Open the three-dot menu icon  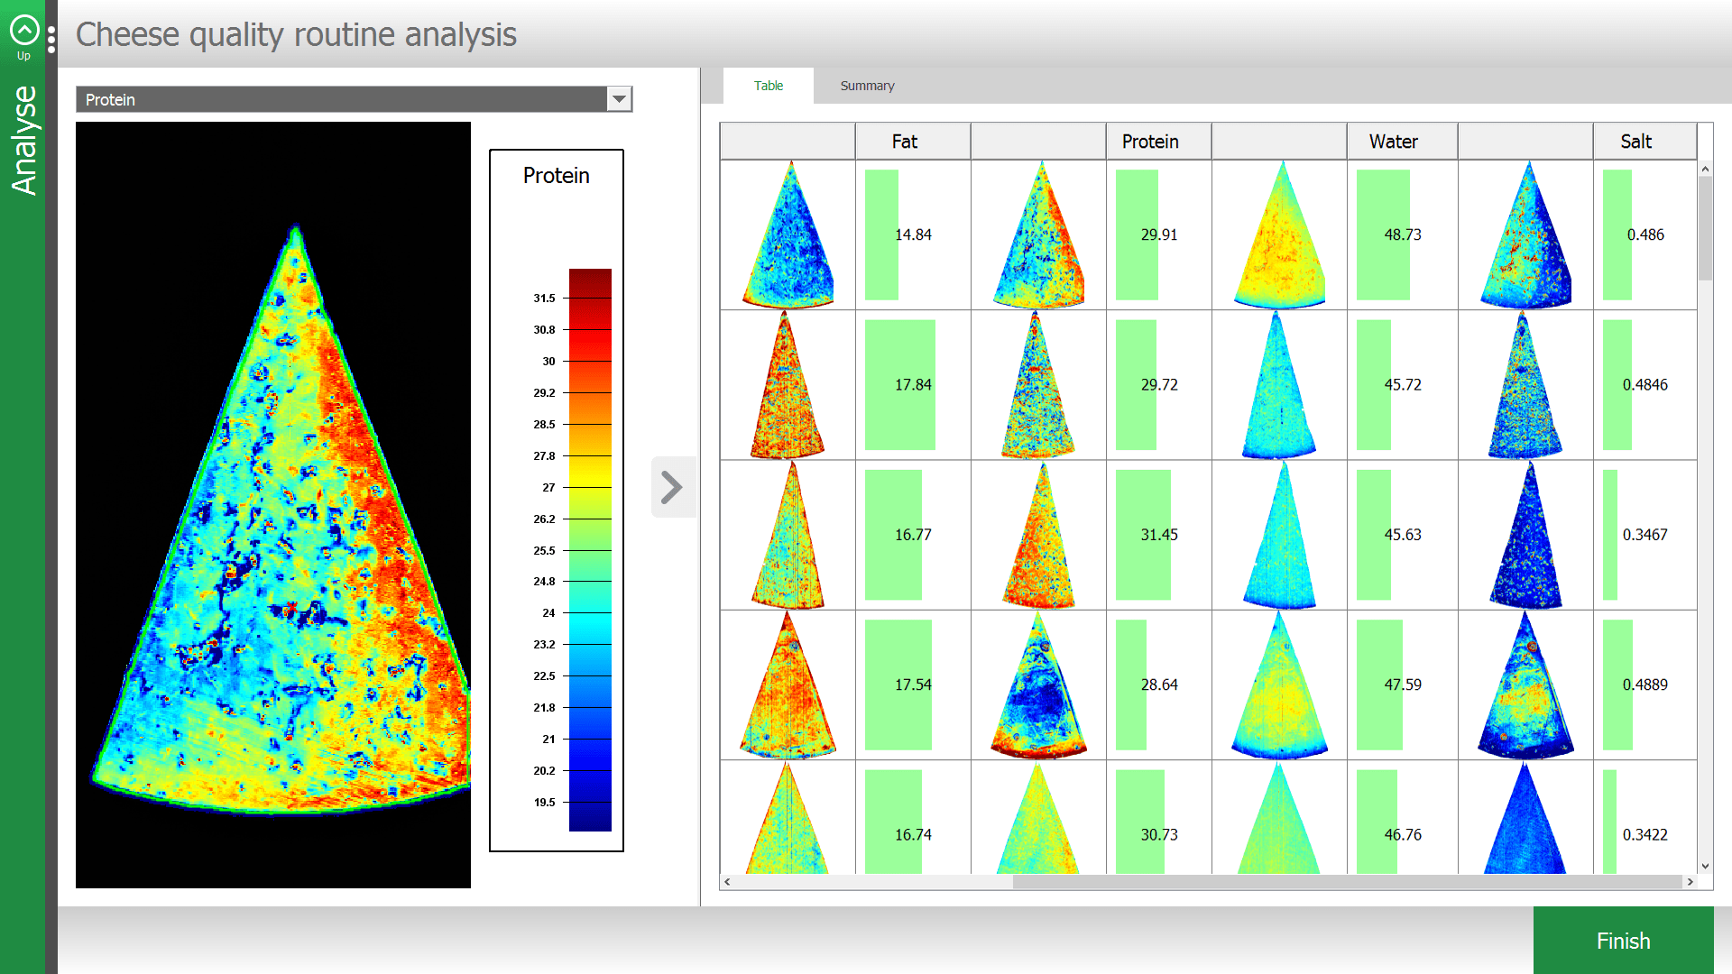(51, 40)
